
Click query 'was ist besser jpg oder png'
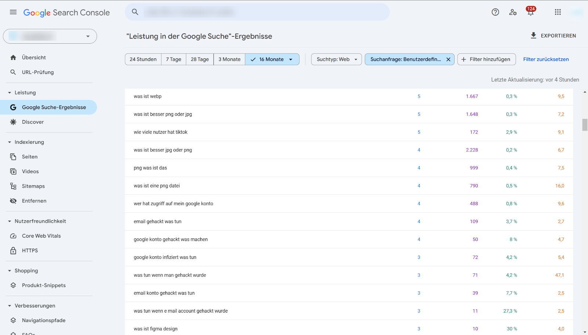tap(163, 150)
